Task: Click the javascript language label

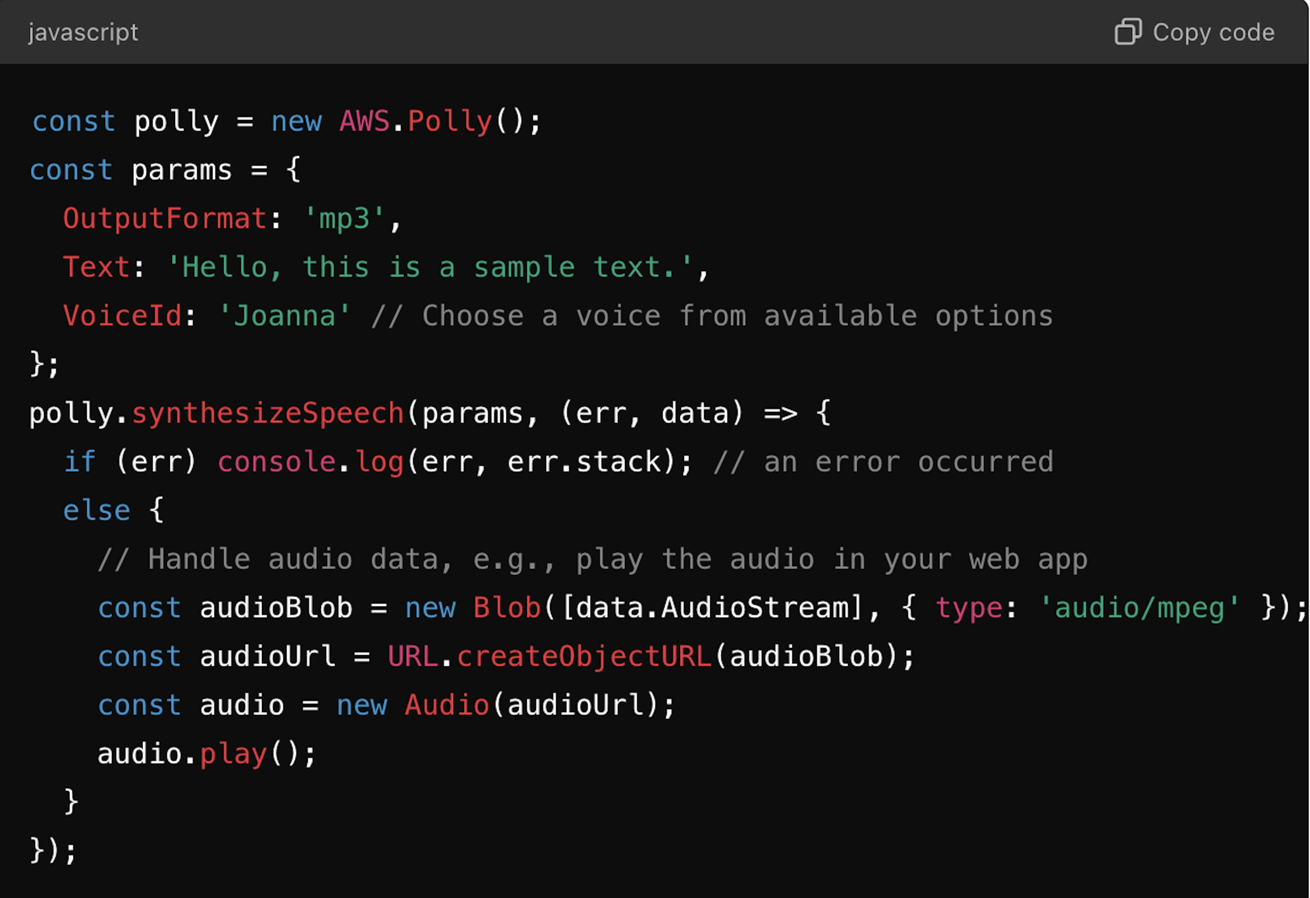Action: (x=84, y=32)
